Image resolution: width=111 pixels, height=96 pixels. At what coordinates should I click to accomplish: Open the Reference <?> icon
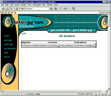(65, 9)
